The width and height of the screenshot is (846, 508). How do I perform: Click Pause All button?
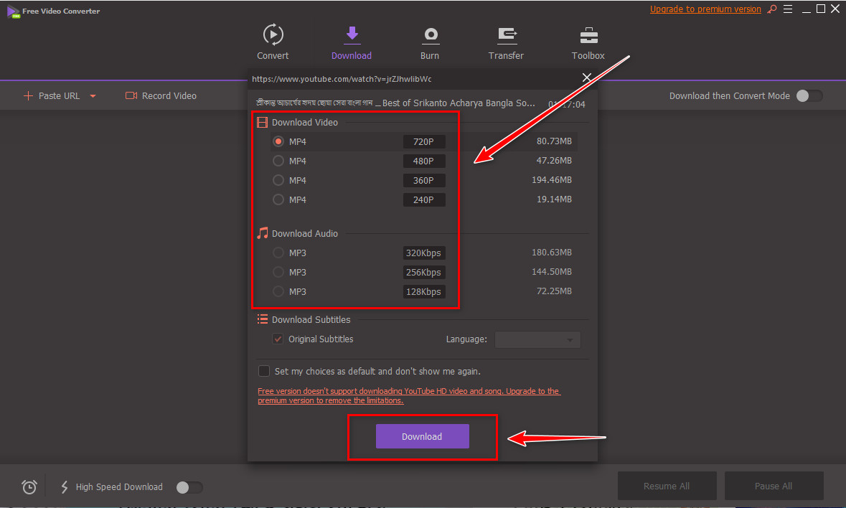coord(774,486)
